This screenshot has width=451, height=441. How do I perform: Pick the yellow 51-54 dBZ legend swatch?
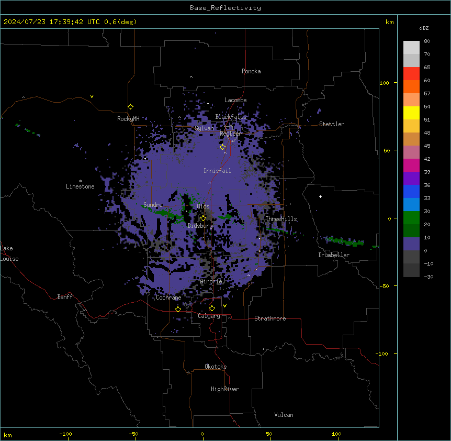[411, 113]
